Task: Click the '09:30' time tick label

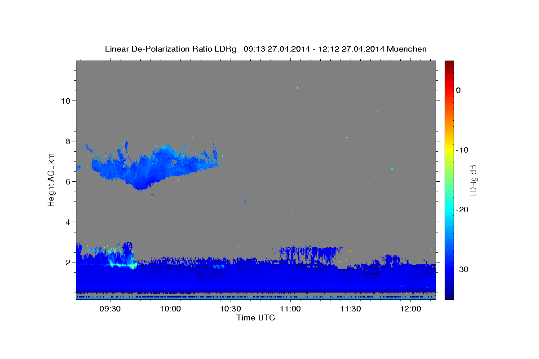Action: (x=110, y=309)
